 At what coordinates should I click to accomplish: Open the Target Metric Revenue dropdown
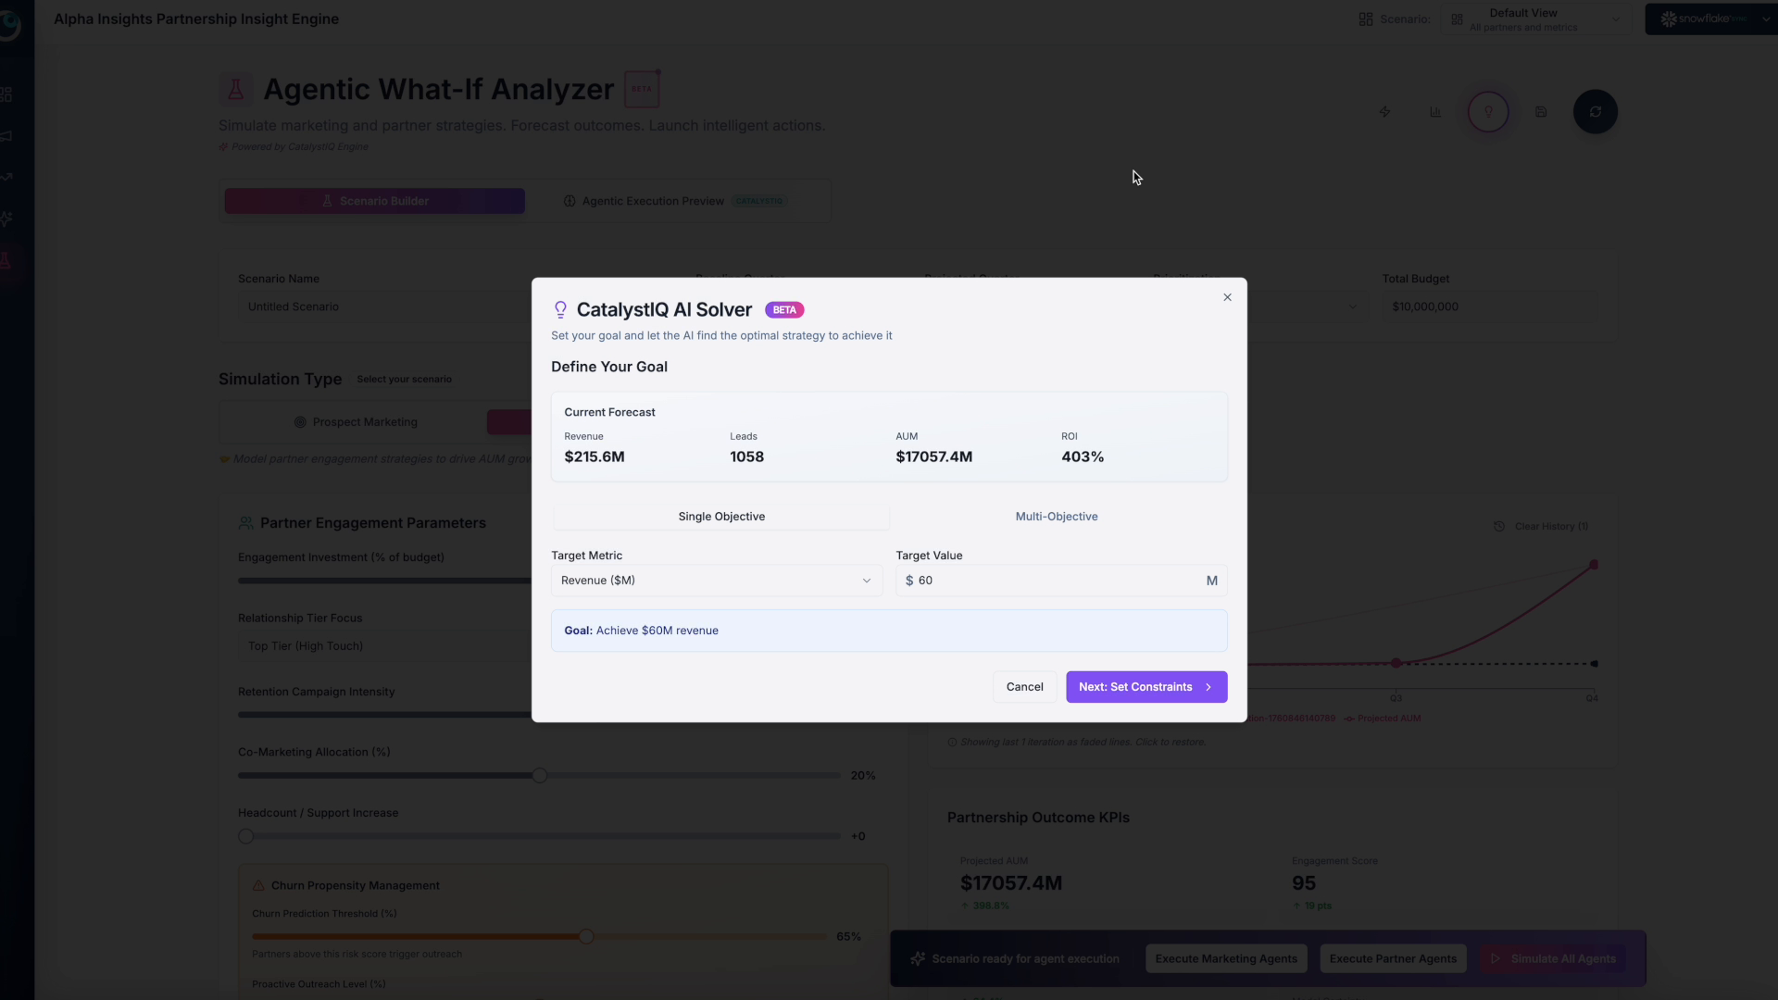pos(716,580)
